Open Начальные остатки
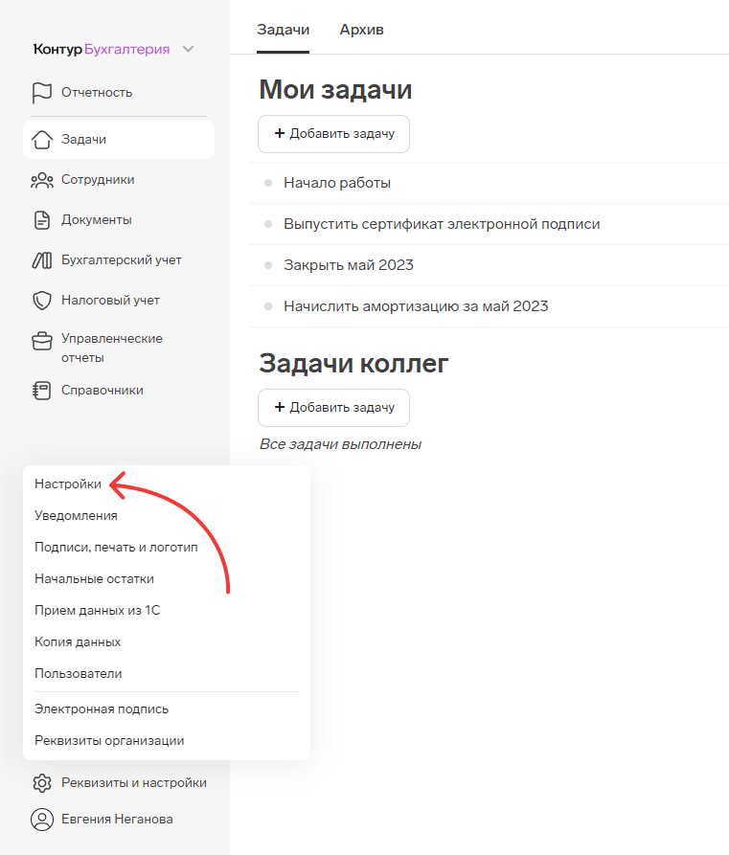 [x=95, y=579]
